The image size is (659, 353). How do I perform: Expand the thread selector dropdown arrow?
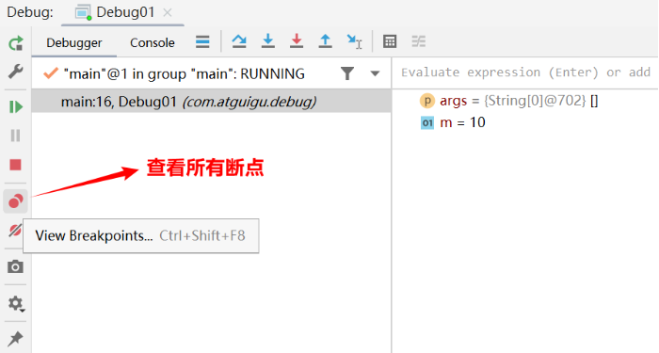coord(375,74)
